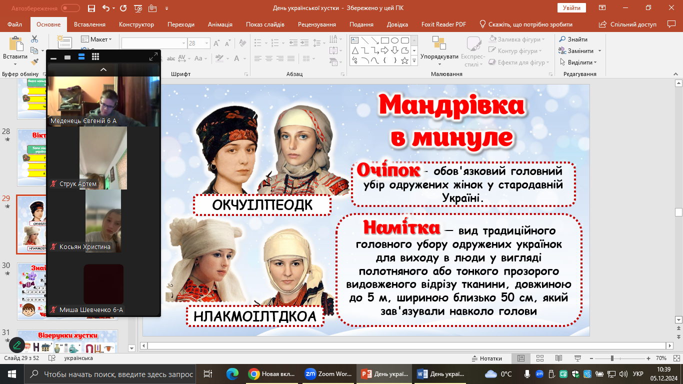Open the Виділити selection dropdown
This screenshot has height=384, width=683.
pos(579,62)
